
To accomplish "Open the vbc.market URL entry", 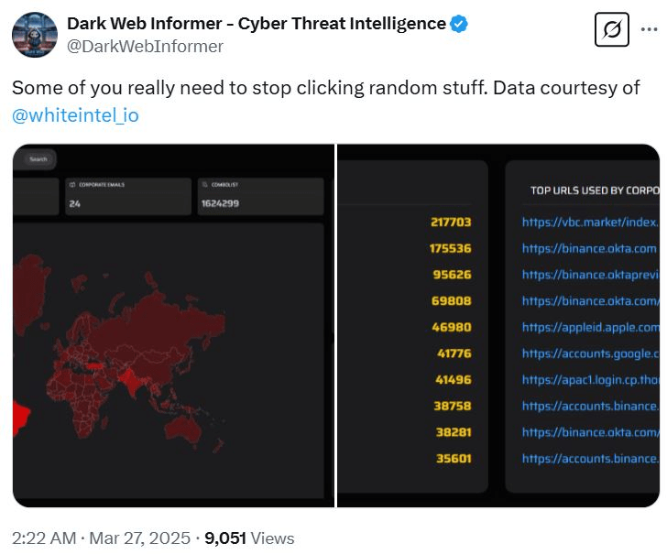I will coord(590,222).
